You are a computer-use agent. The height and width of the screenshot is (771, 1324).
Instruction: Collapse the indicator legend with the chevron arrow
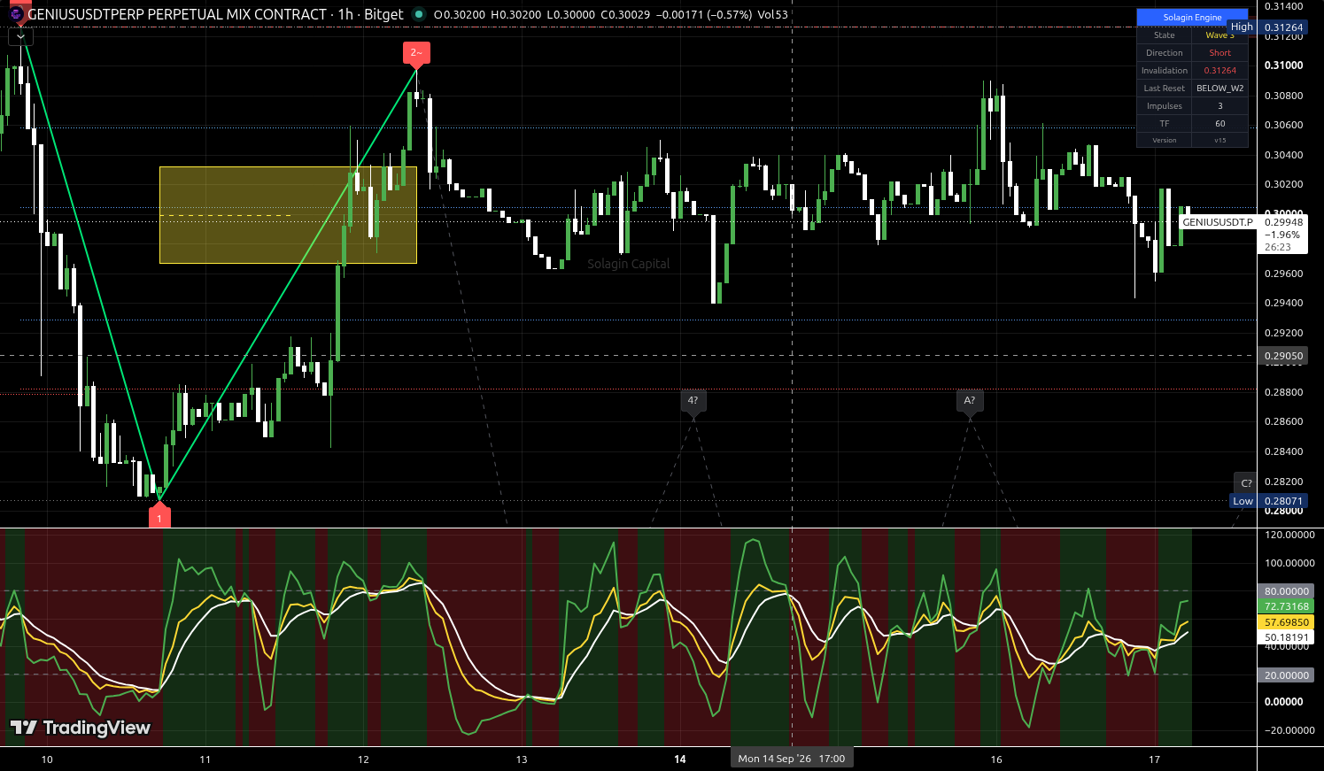coord(20,37)
